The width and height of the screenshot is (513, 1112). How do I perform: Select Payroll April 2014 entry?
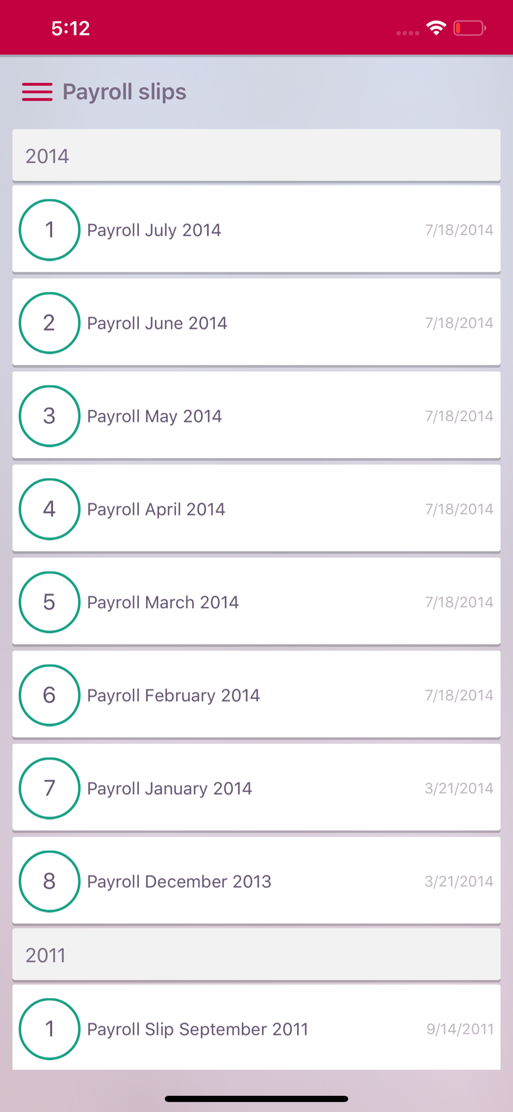pyautogui.click(x=256, y=509)
